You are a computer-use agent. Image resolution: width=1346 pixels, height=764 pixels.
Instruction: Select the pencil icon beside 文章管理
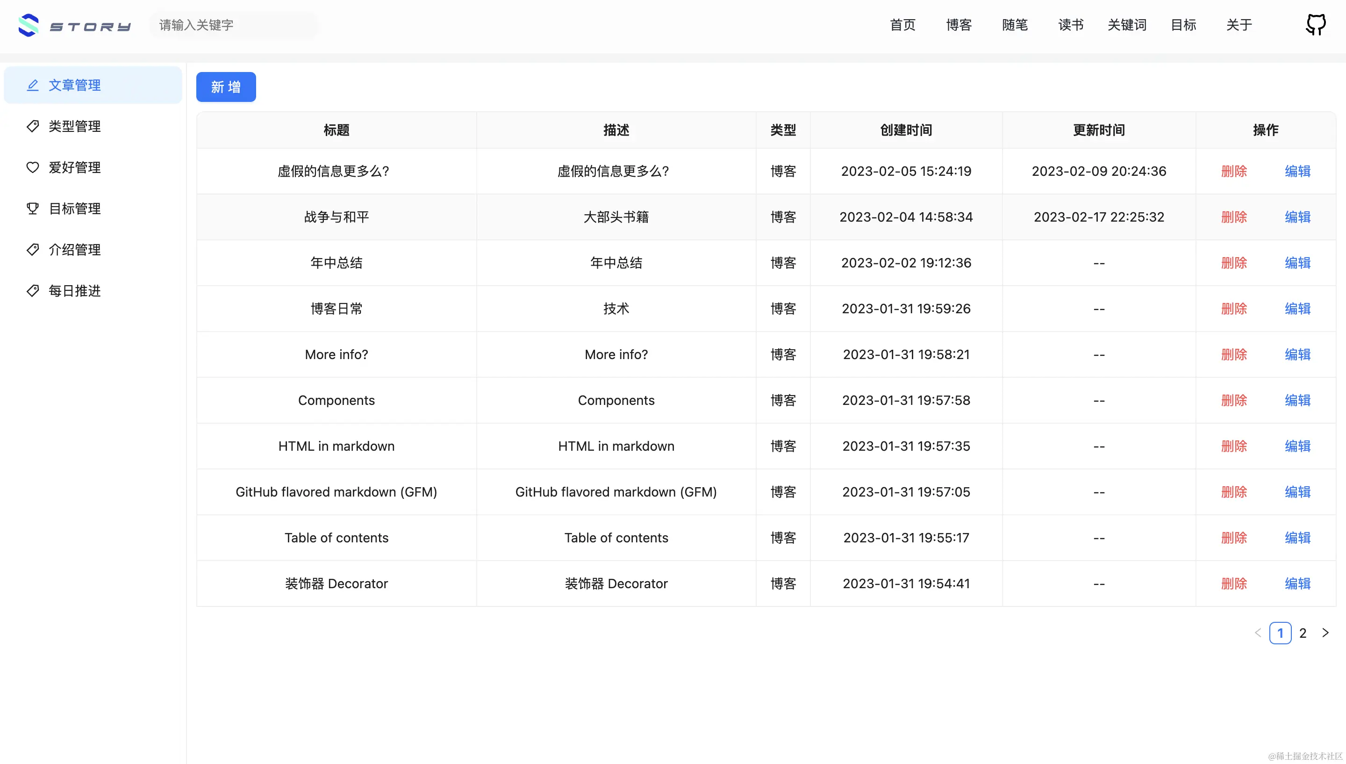[x=33, y=85]
